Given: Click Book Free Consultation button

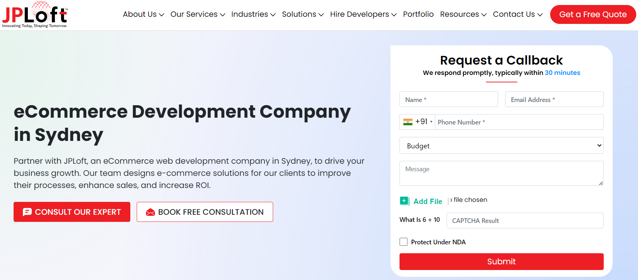Looking at the screenshot, I should [205, 212].
